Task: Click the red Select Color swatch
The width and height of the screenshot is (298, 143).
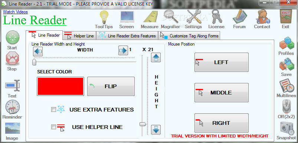Action: [60, 86]
